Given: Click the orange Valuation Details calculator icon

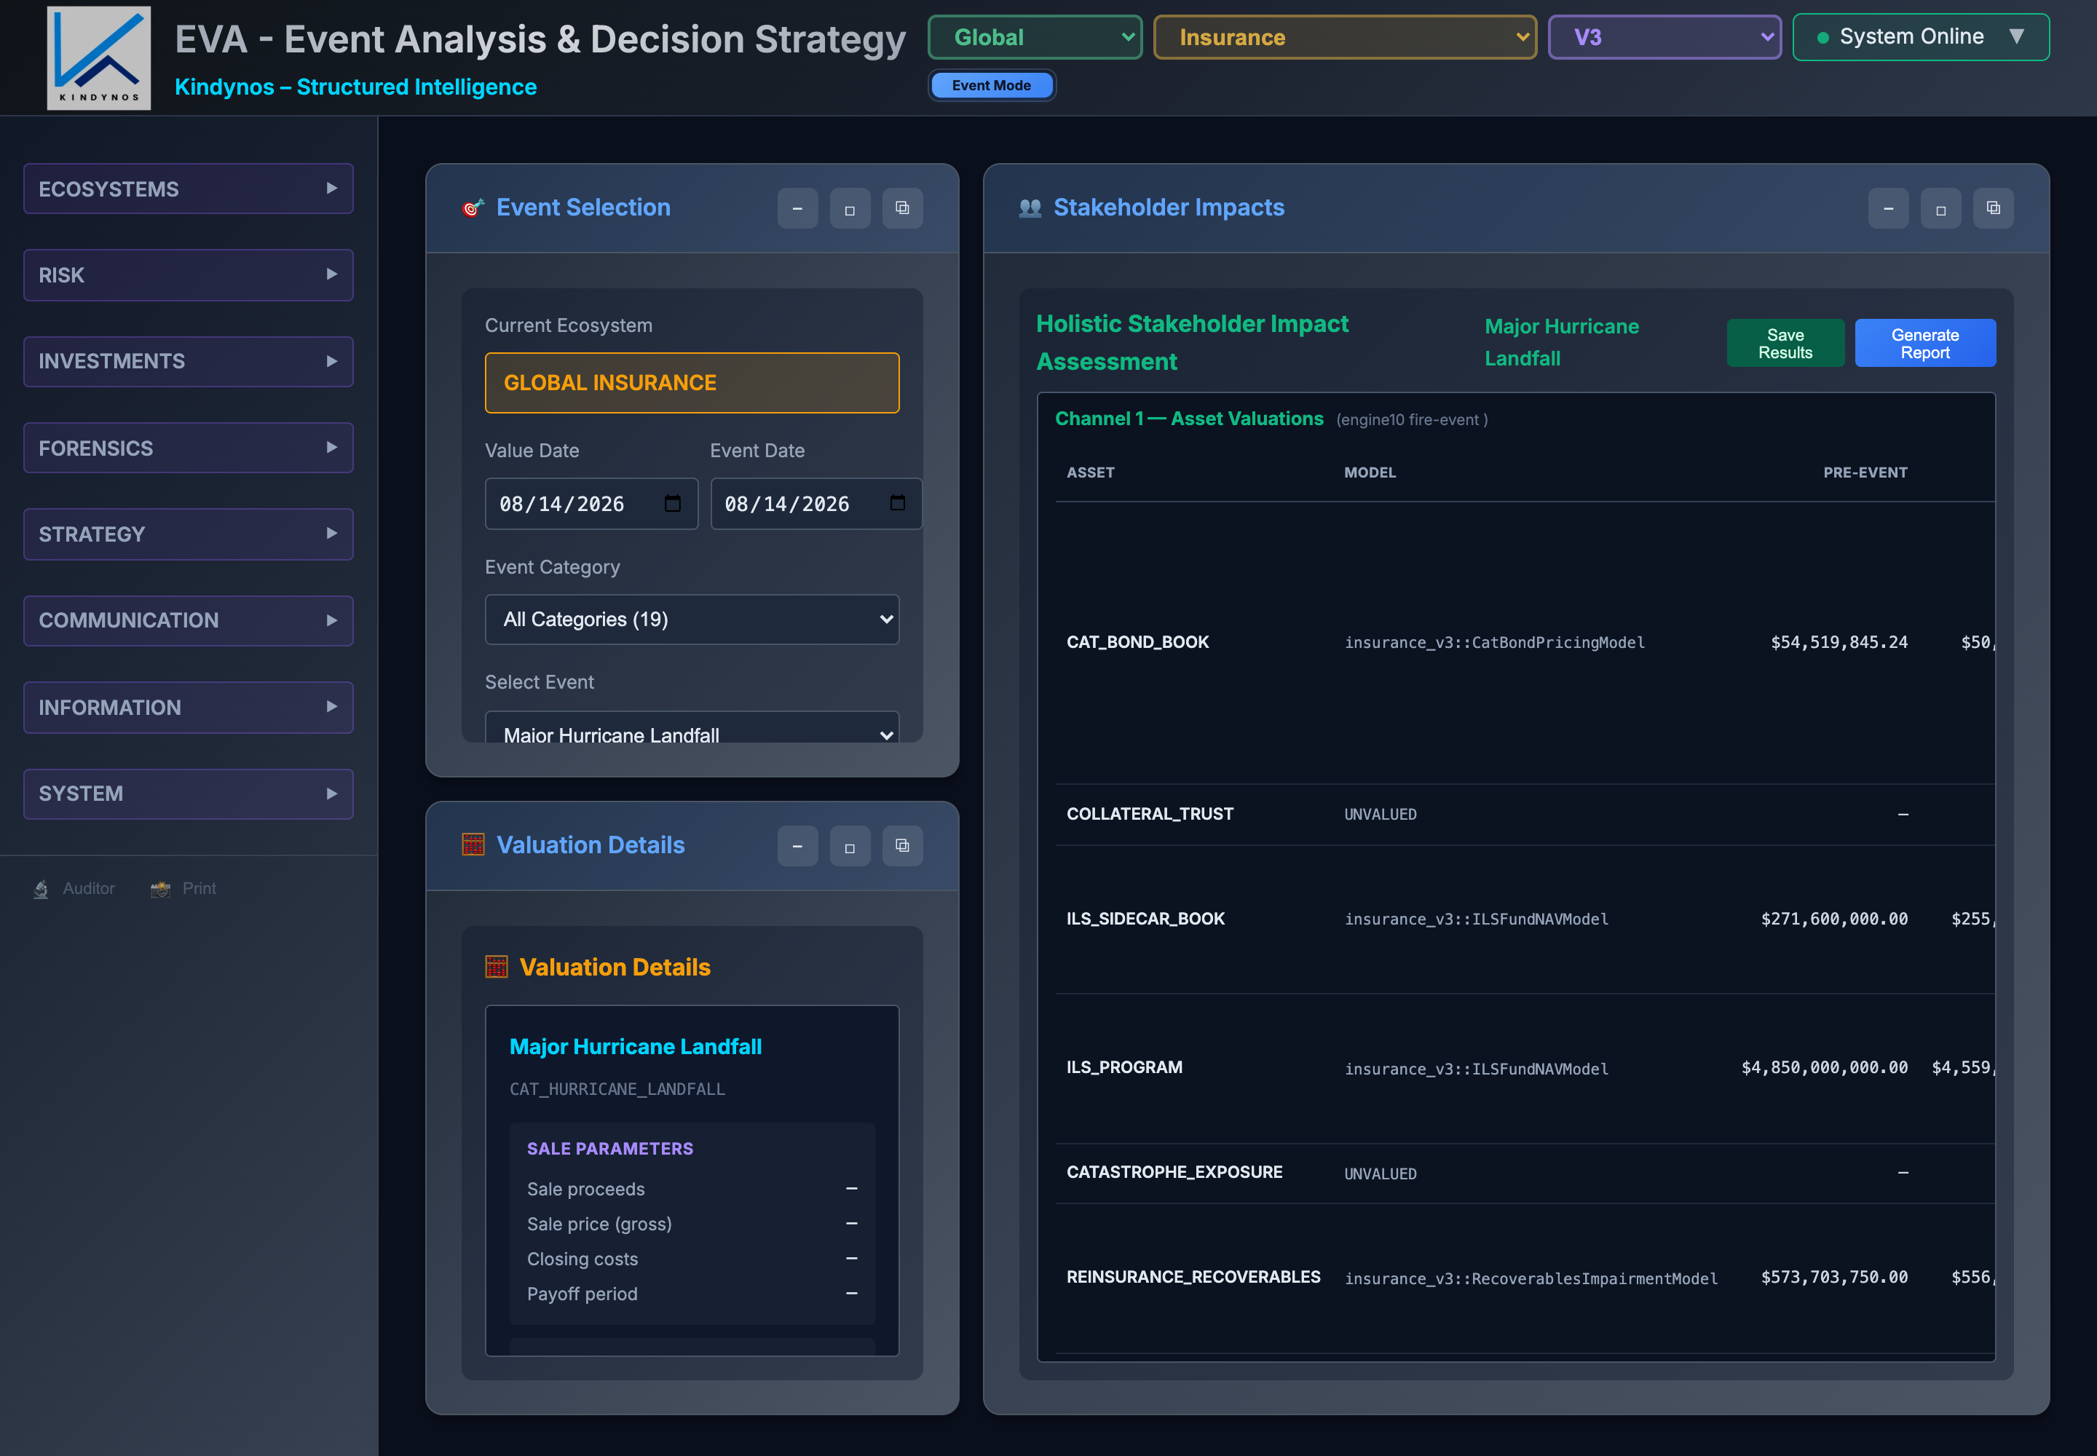Looking at the screenshot, I should tap(497, 967).
